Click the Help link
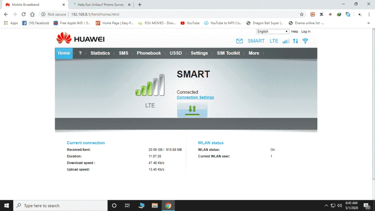 [x=295, y=32]
